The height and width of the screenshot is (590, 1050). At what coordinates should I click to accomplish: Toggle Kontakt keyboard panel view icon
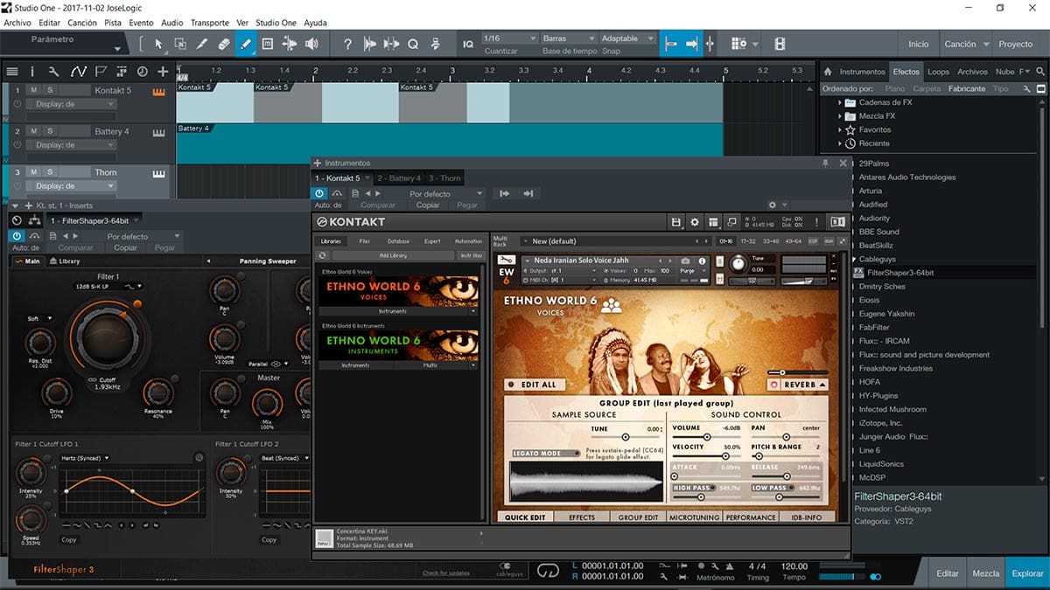point(713,222)
